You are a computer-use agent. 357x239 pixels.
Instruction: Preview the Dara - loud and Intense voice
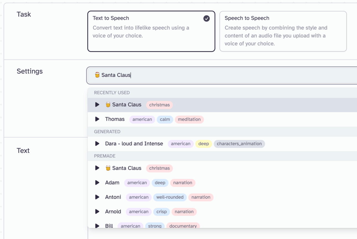pos(97,144)
